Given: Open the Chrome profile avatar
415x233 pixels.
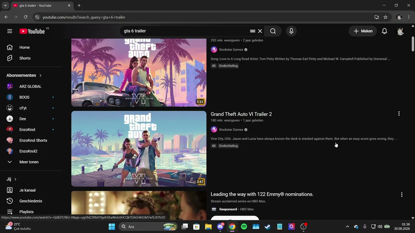Looking at the screenshot, I should pos(399,17).
